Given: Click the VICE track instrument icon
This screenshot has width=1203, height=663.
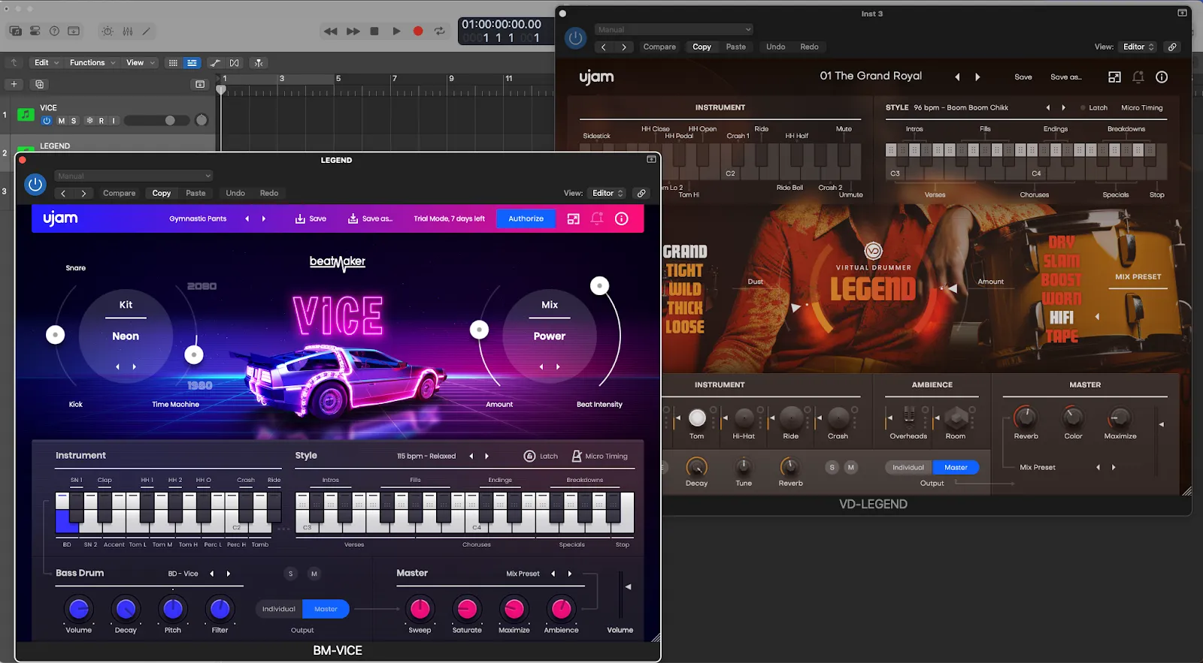Looking at the screenshot, I should pos(26,114).
